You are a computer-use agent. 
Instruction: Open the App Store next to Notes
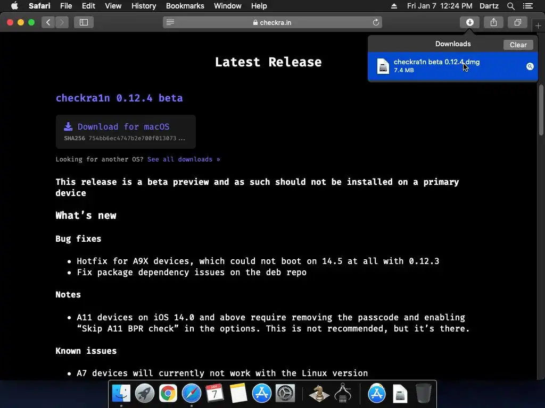(x=261, y=393)
